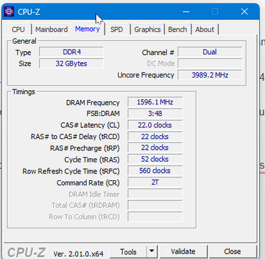This screenshot has width=265, height=259.
Task: Switch to the Bench tab
Action: point(178,29)
